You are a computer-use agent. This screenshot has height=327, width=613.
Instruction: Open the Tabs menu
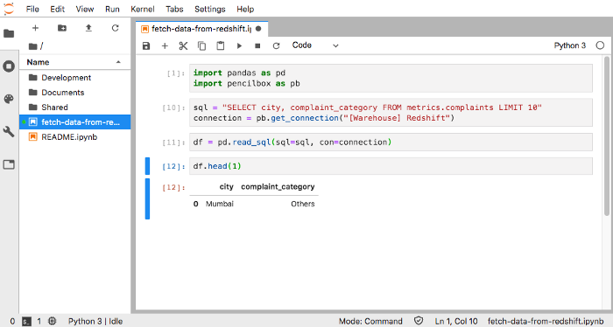pos(174,9)
